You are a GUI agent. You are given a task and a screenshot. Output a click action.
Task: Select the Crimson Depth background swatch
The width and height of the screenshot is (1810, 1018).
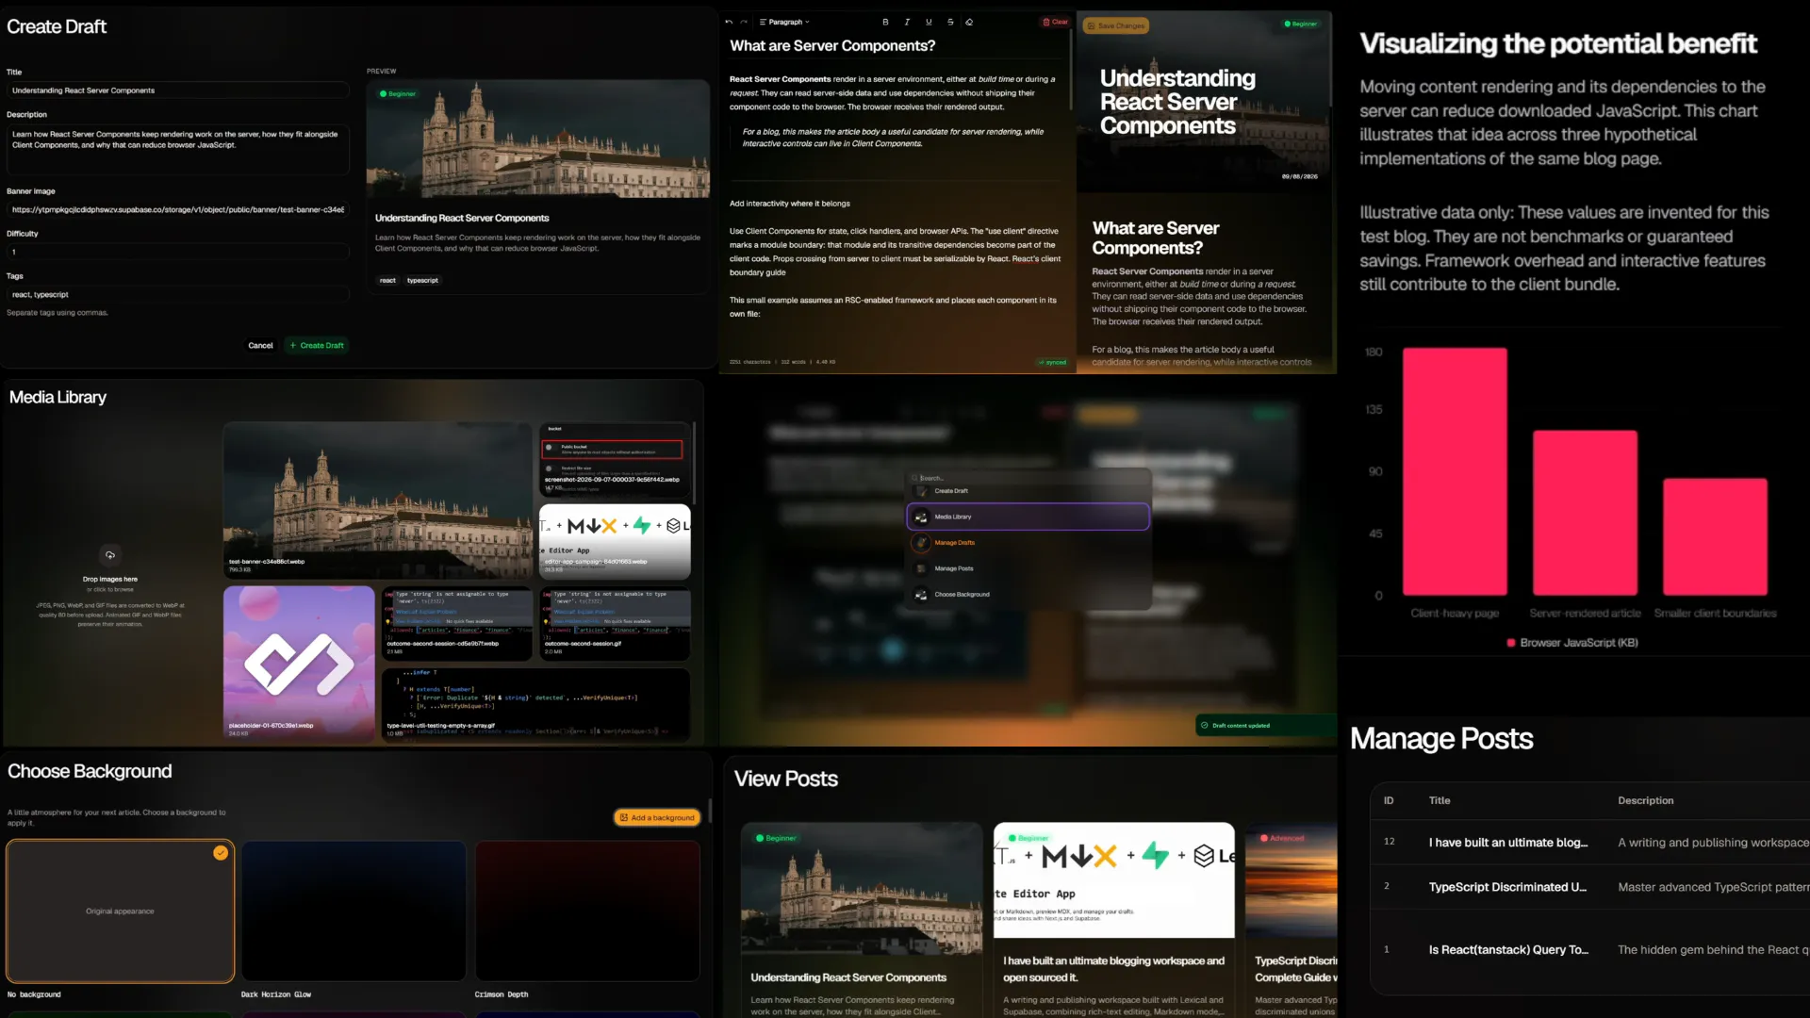(x=587, y=911)
